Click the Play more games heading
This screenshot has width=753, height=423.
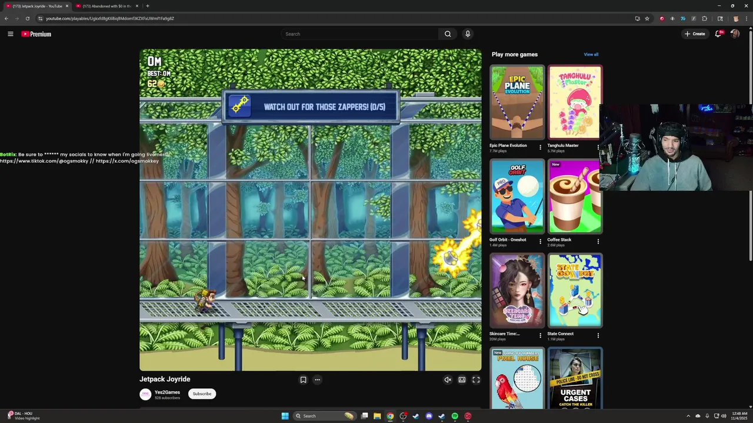[x=515, y=55]
